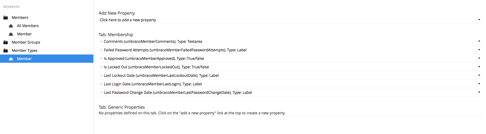This screenshot has height=134, width=486.
Task: Grab drag handle beside Is Approved property
Action: click(x=101, y=58)
